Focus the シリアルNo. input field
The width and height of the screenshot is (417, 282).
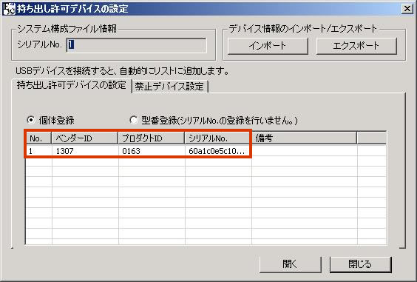[136, 45]
